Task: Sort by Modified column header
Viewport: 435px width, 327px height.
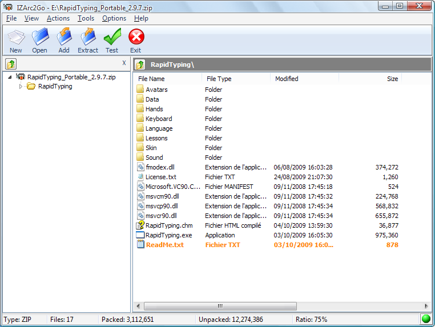Action: [x=305, y=79]
